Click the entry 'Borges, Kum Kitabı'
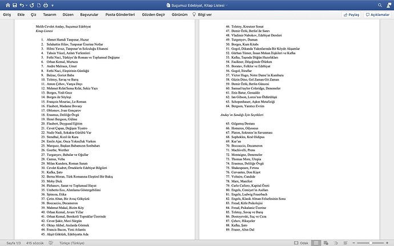394x246 pixels. point(245,44)
